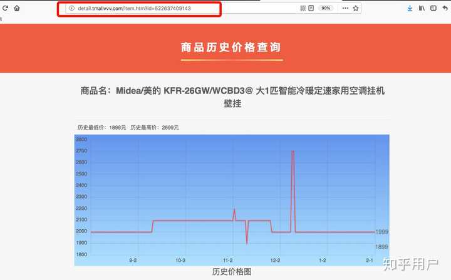Click the undo arrow icon in toolbar
The width and height of the screenshot is (451, 280).
(x=445, y=8)
